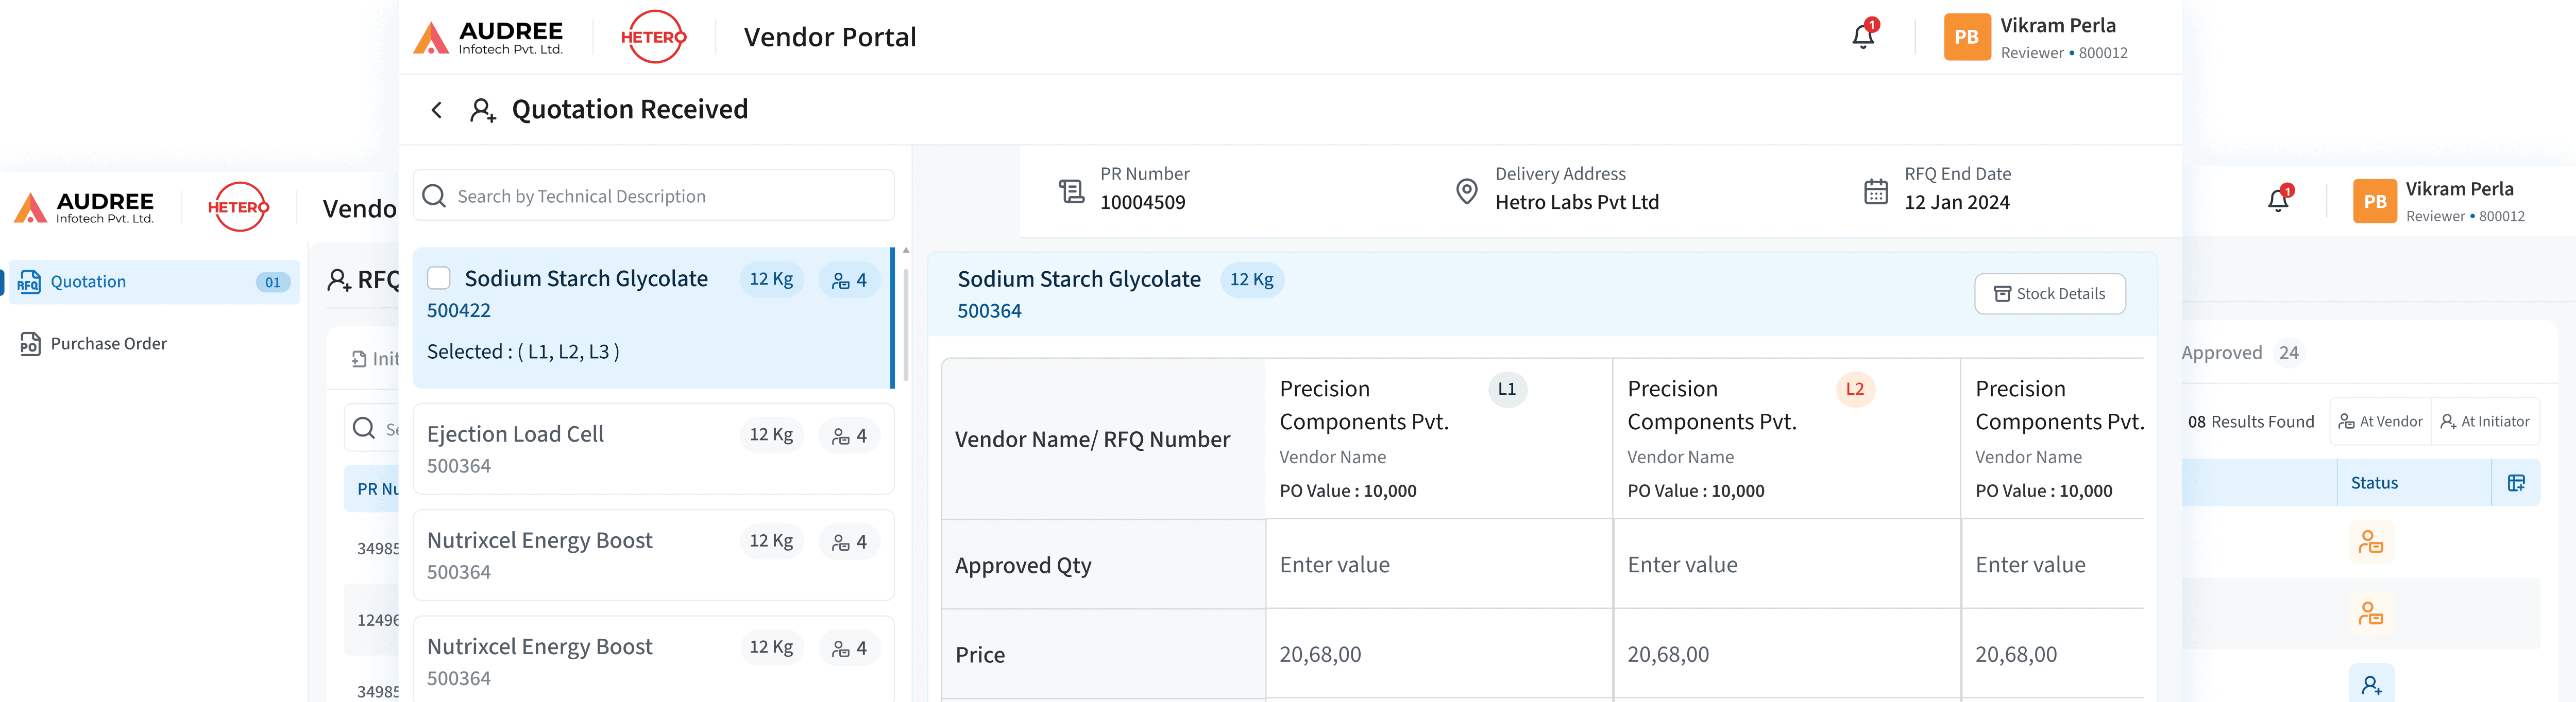
Task: Click the PB avatar of Vikram Perla
Action: click(x=1966, y=37)
